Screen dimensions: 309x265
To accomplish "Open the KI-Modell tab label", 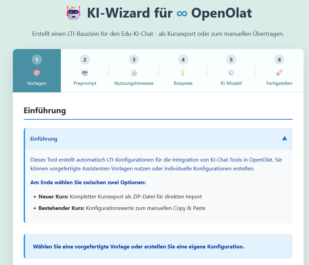I will pyautogui.click(x=231, y=83).
